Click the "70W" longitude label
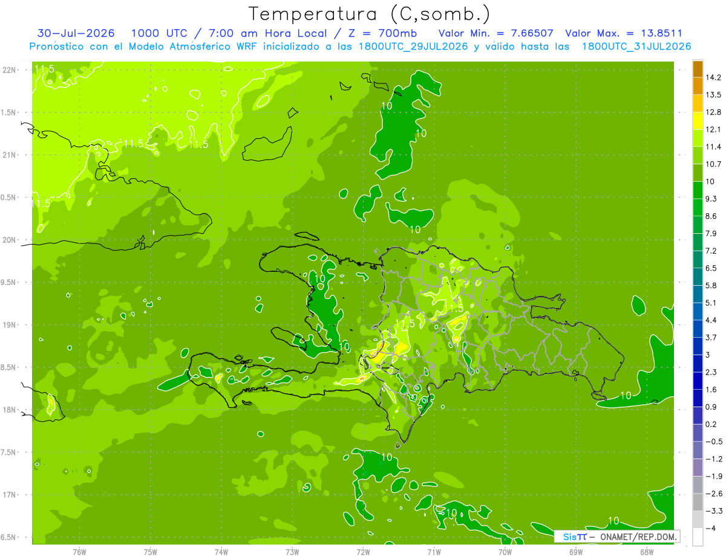The width and height of the screenshot is (726, 560). pyautogui.click(x=505, y=552)
